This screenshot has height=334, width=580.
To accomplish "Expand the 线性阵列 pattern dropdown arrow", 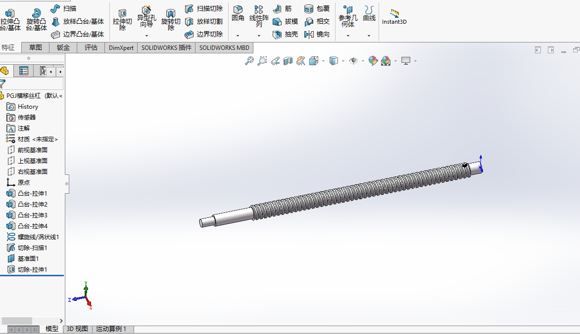I will (259, 36).
